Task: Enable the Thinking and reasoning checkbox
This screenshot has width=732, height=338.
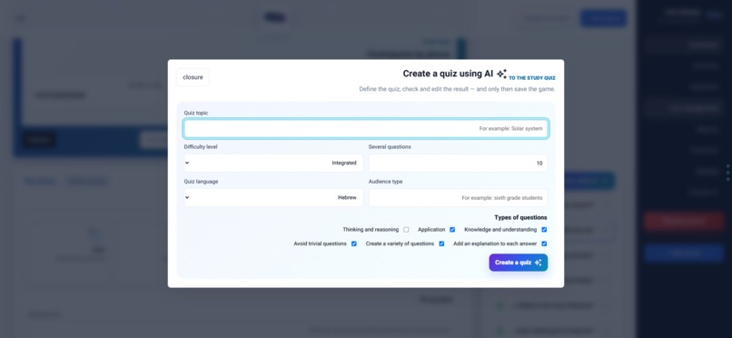Action: (406, 230)
